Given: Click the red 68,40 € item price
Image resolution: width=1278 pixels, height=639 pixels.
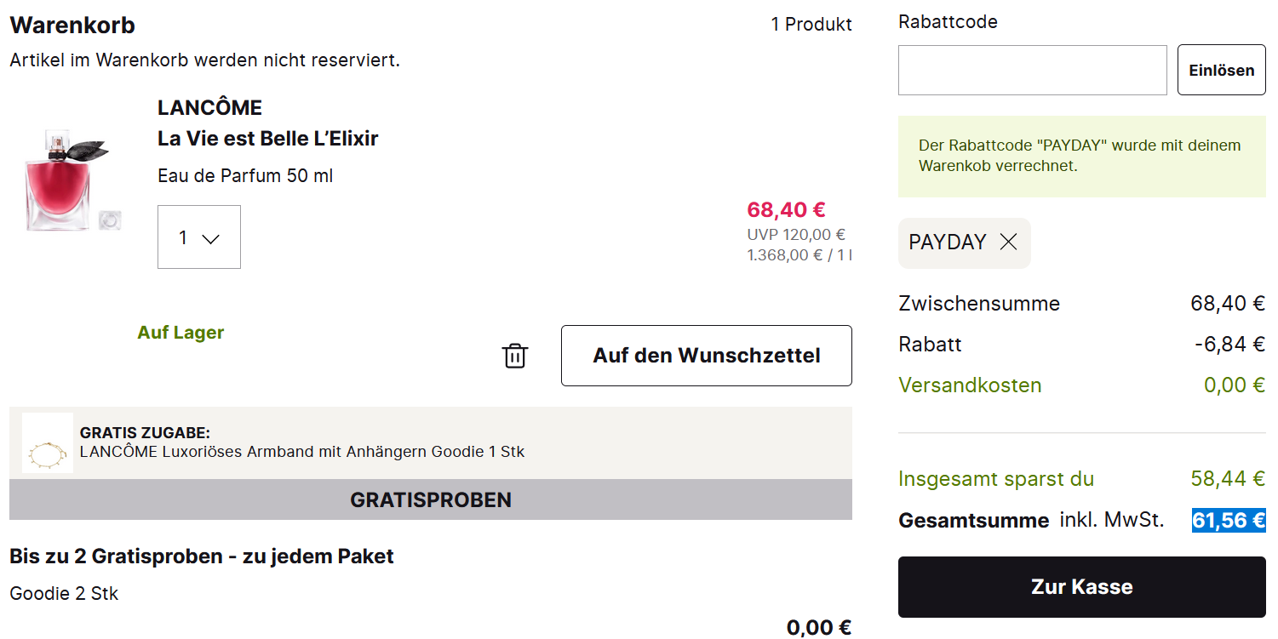Looking at the screenshot, I should 785,210.
